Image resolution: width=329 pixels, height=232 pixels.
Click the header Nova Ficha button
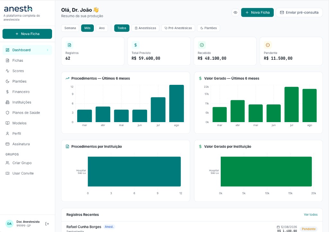[x=257, y=13]
